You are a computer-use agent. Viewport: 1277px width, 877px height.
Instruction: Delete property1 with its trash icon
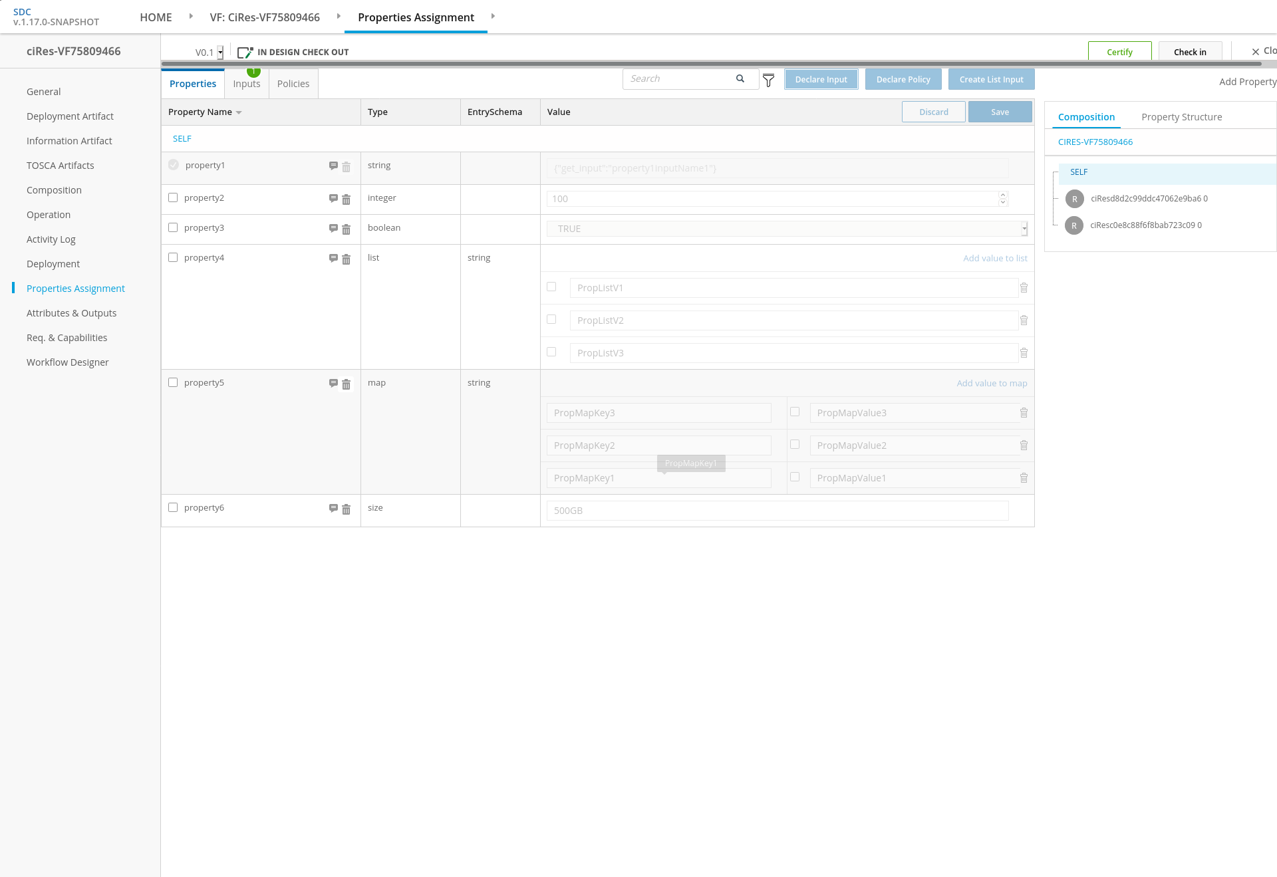346,167
